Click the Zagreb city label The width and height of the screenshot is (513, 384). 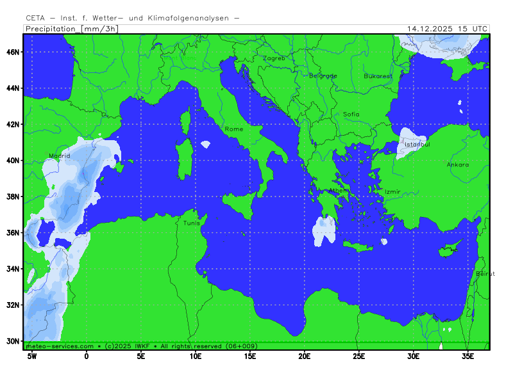[274, 58]
